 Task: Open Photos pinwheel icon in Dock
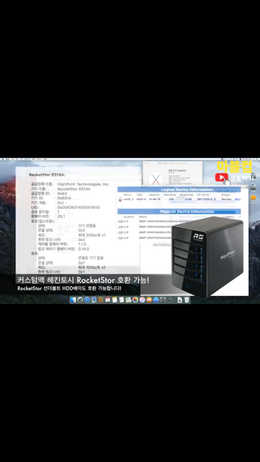pyautogui.click(x=135, y=300)
